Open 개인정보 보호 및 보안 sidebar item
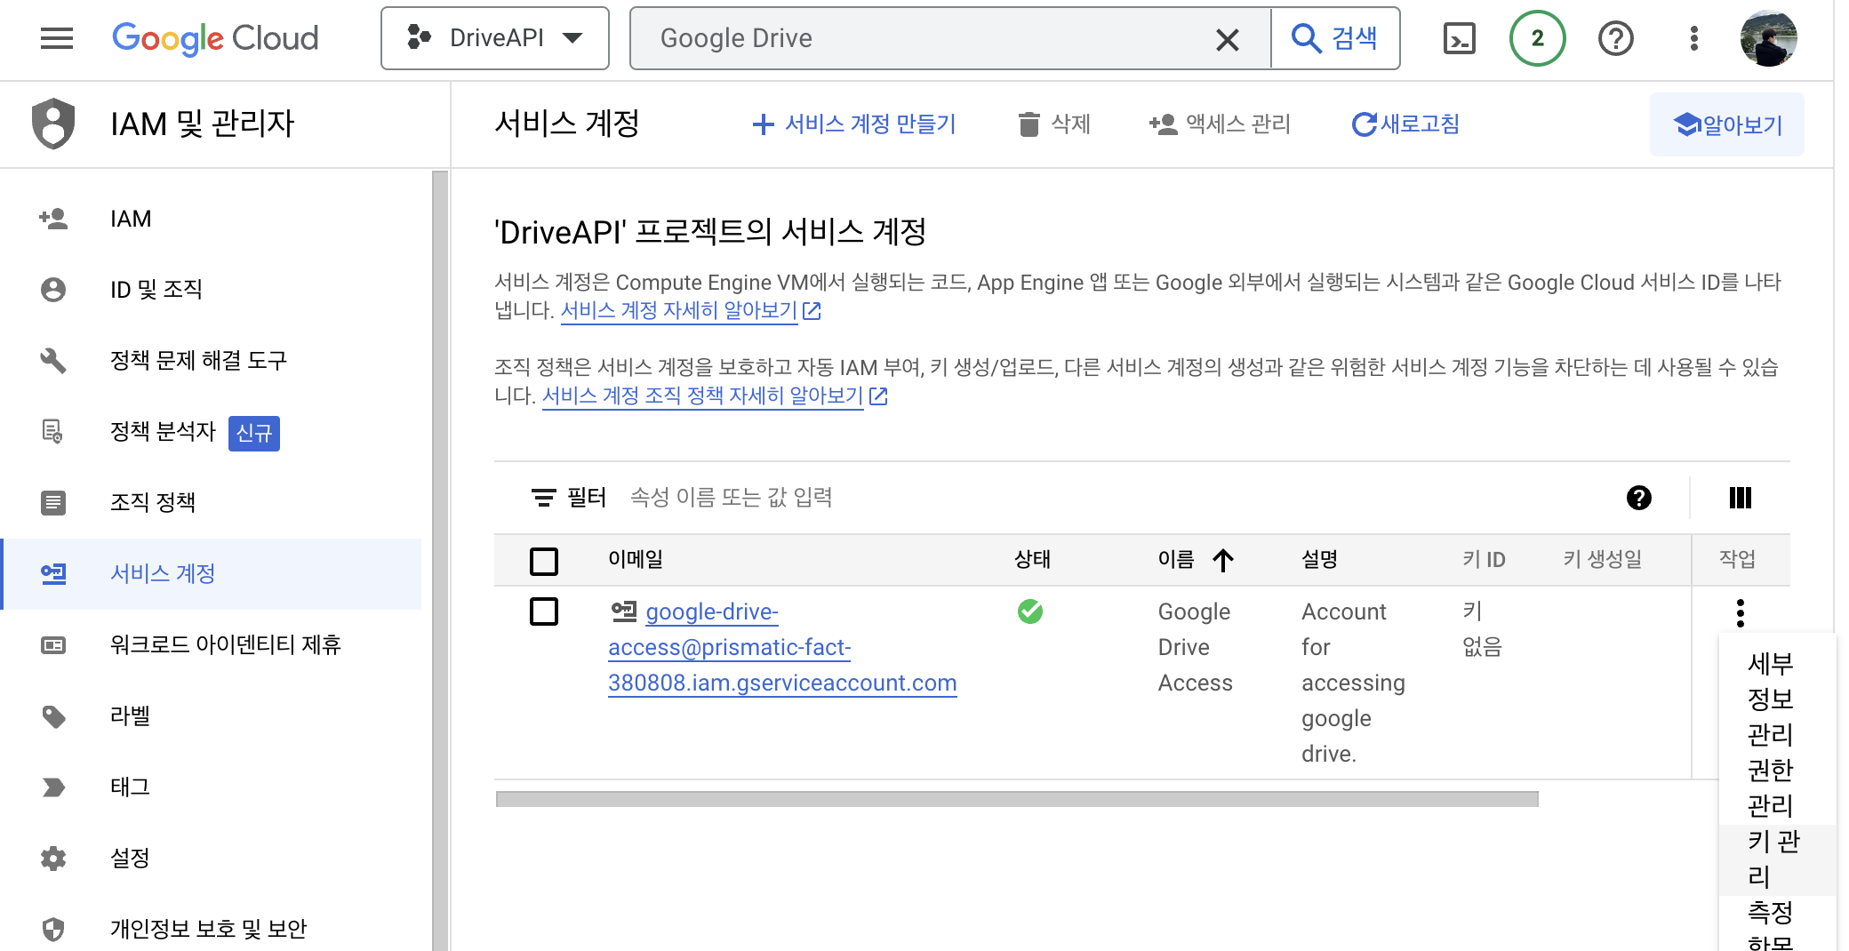 coord(212,930)
